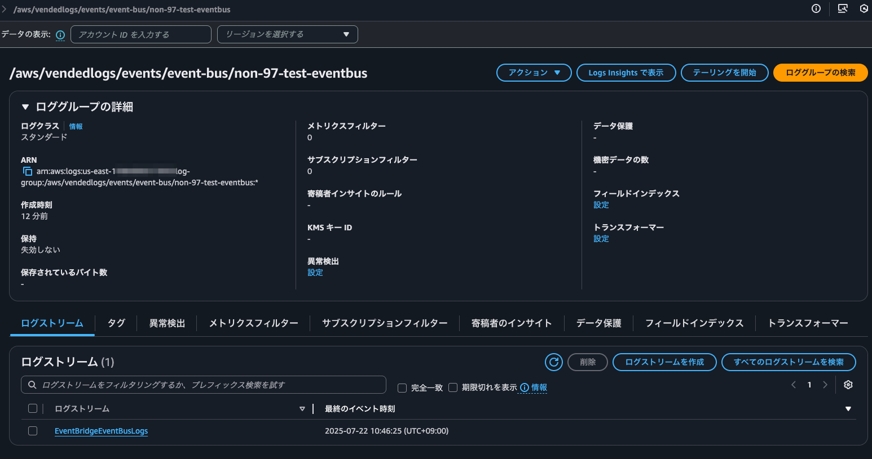The image size is (872, 459).
Task: Click the スタンダード log class value
Action: tap(44, 137)
